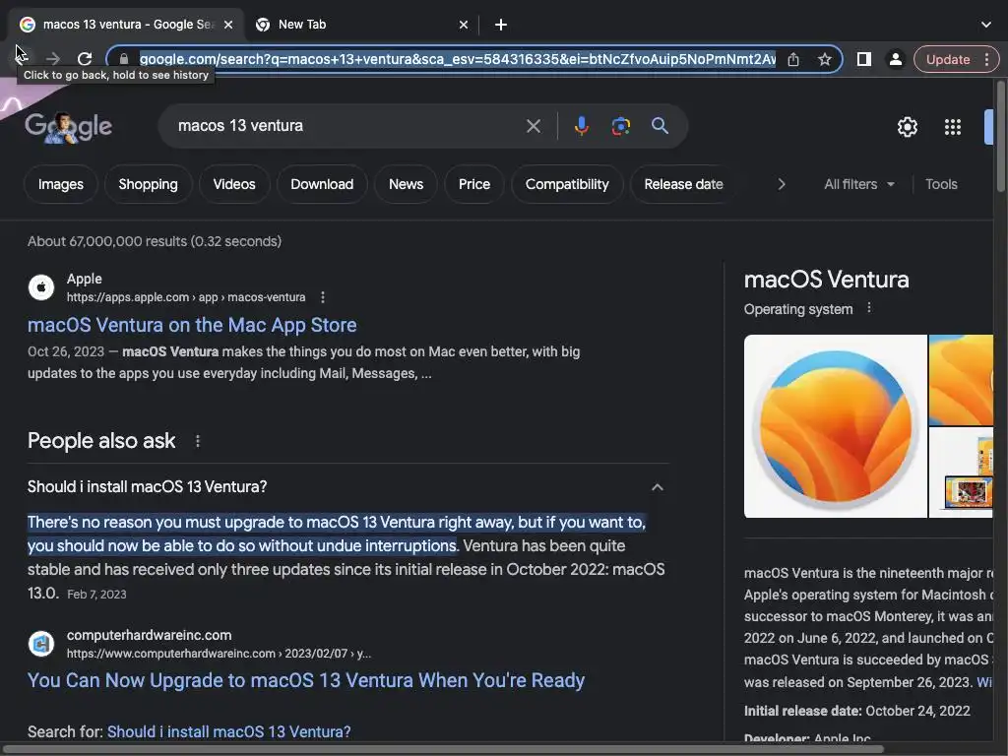Select the Compatibility filter chip
The height and width of the screenshot is (756, 1008).
pyautogui.click(x=566, y=184)
